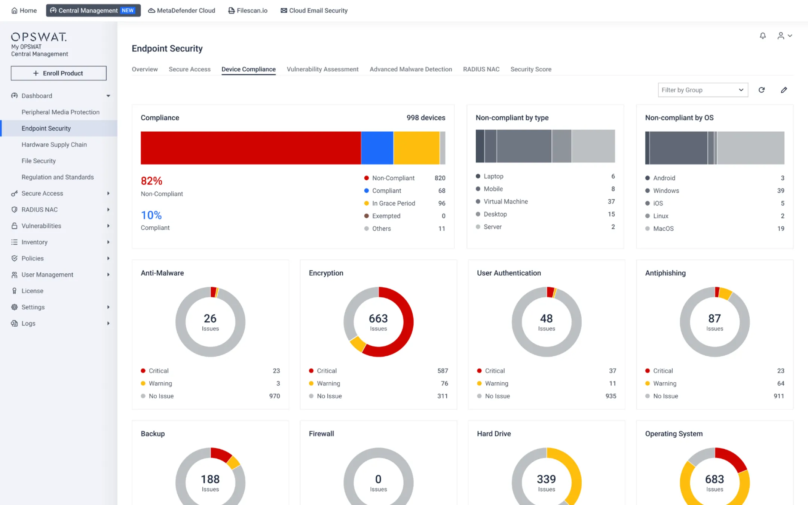
Task: Click the Logs icon in sidebar
Action: point(14,324)
